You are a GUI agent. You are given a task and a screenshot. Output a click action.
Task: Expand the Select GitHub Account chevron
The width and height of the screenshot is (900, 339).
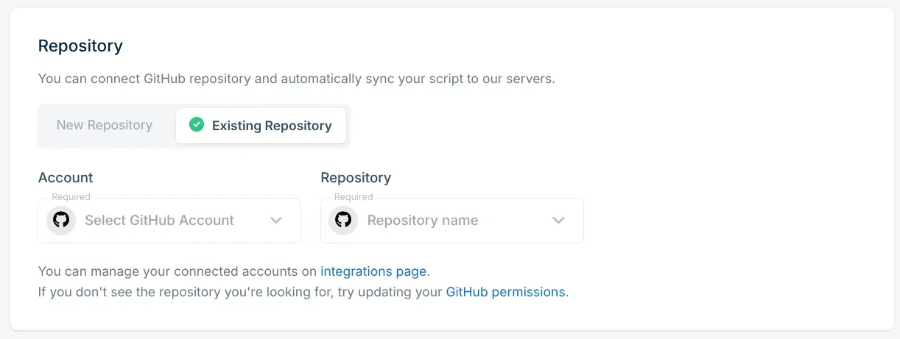[x=276, y=220]
